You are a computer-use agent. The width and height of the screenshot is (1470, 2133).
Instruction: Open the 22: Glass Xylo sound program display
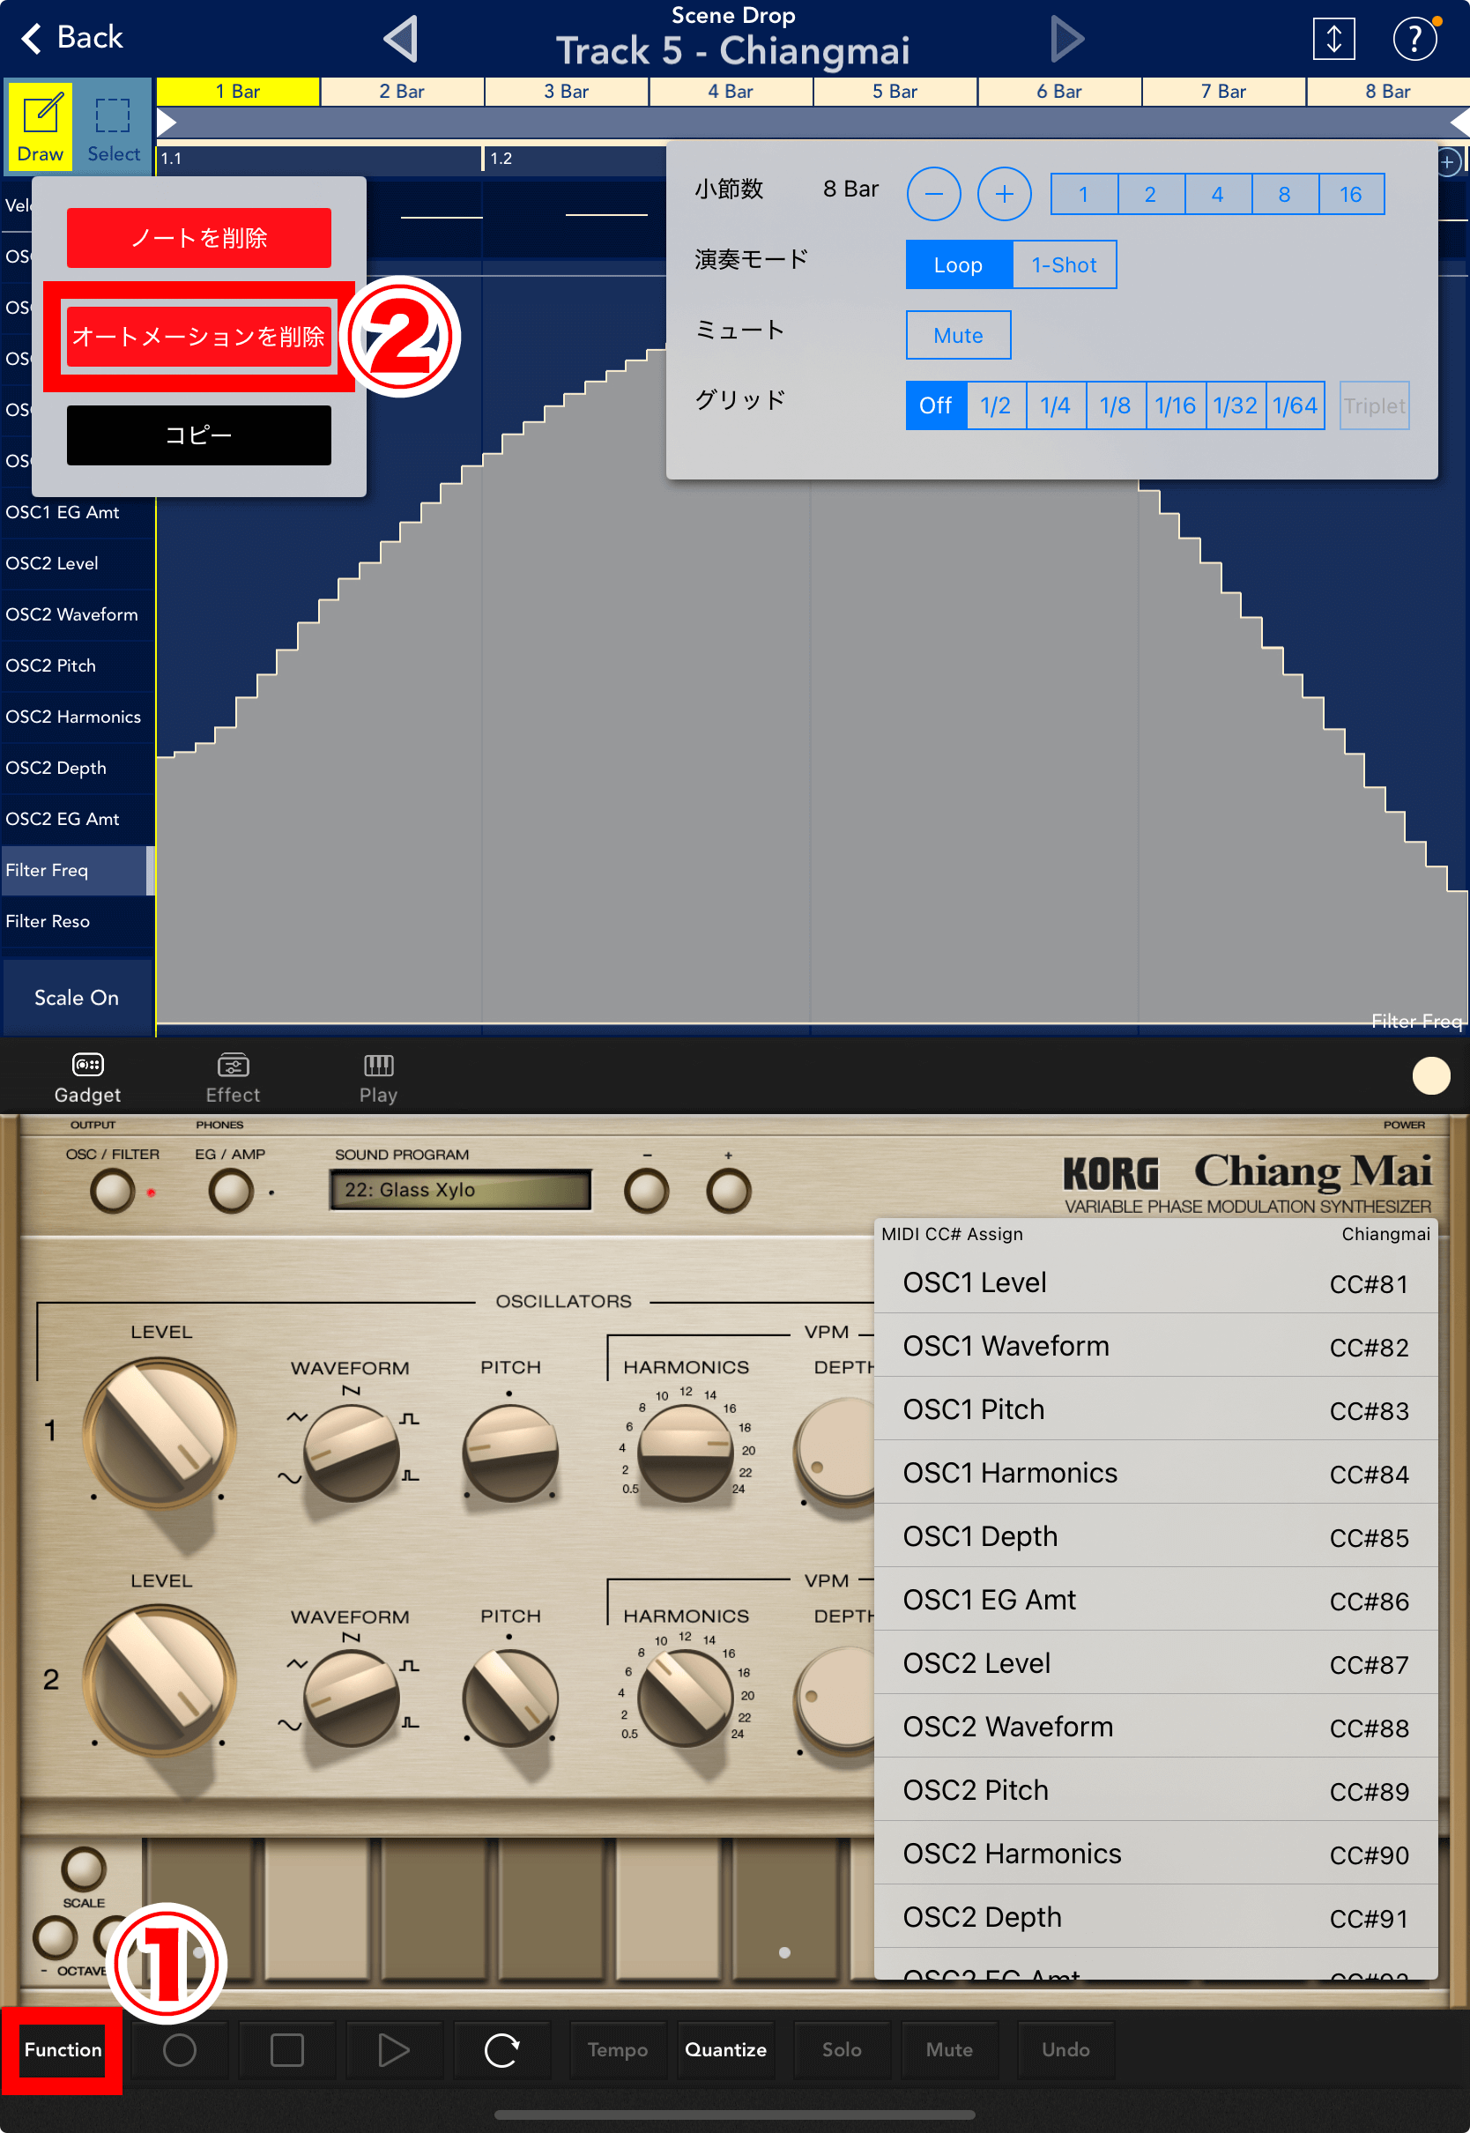click(461, 1190)
